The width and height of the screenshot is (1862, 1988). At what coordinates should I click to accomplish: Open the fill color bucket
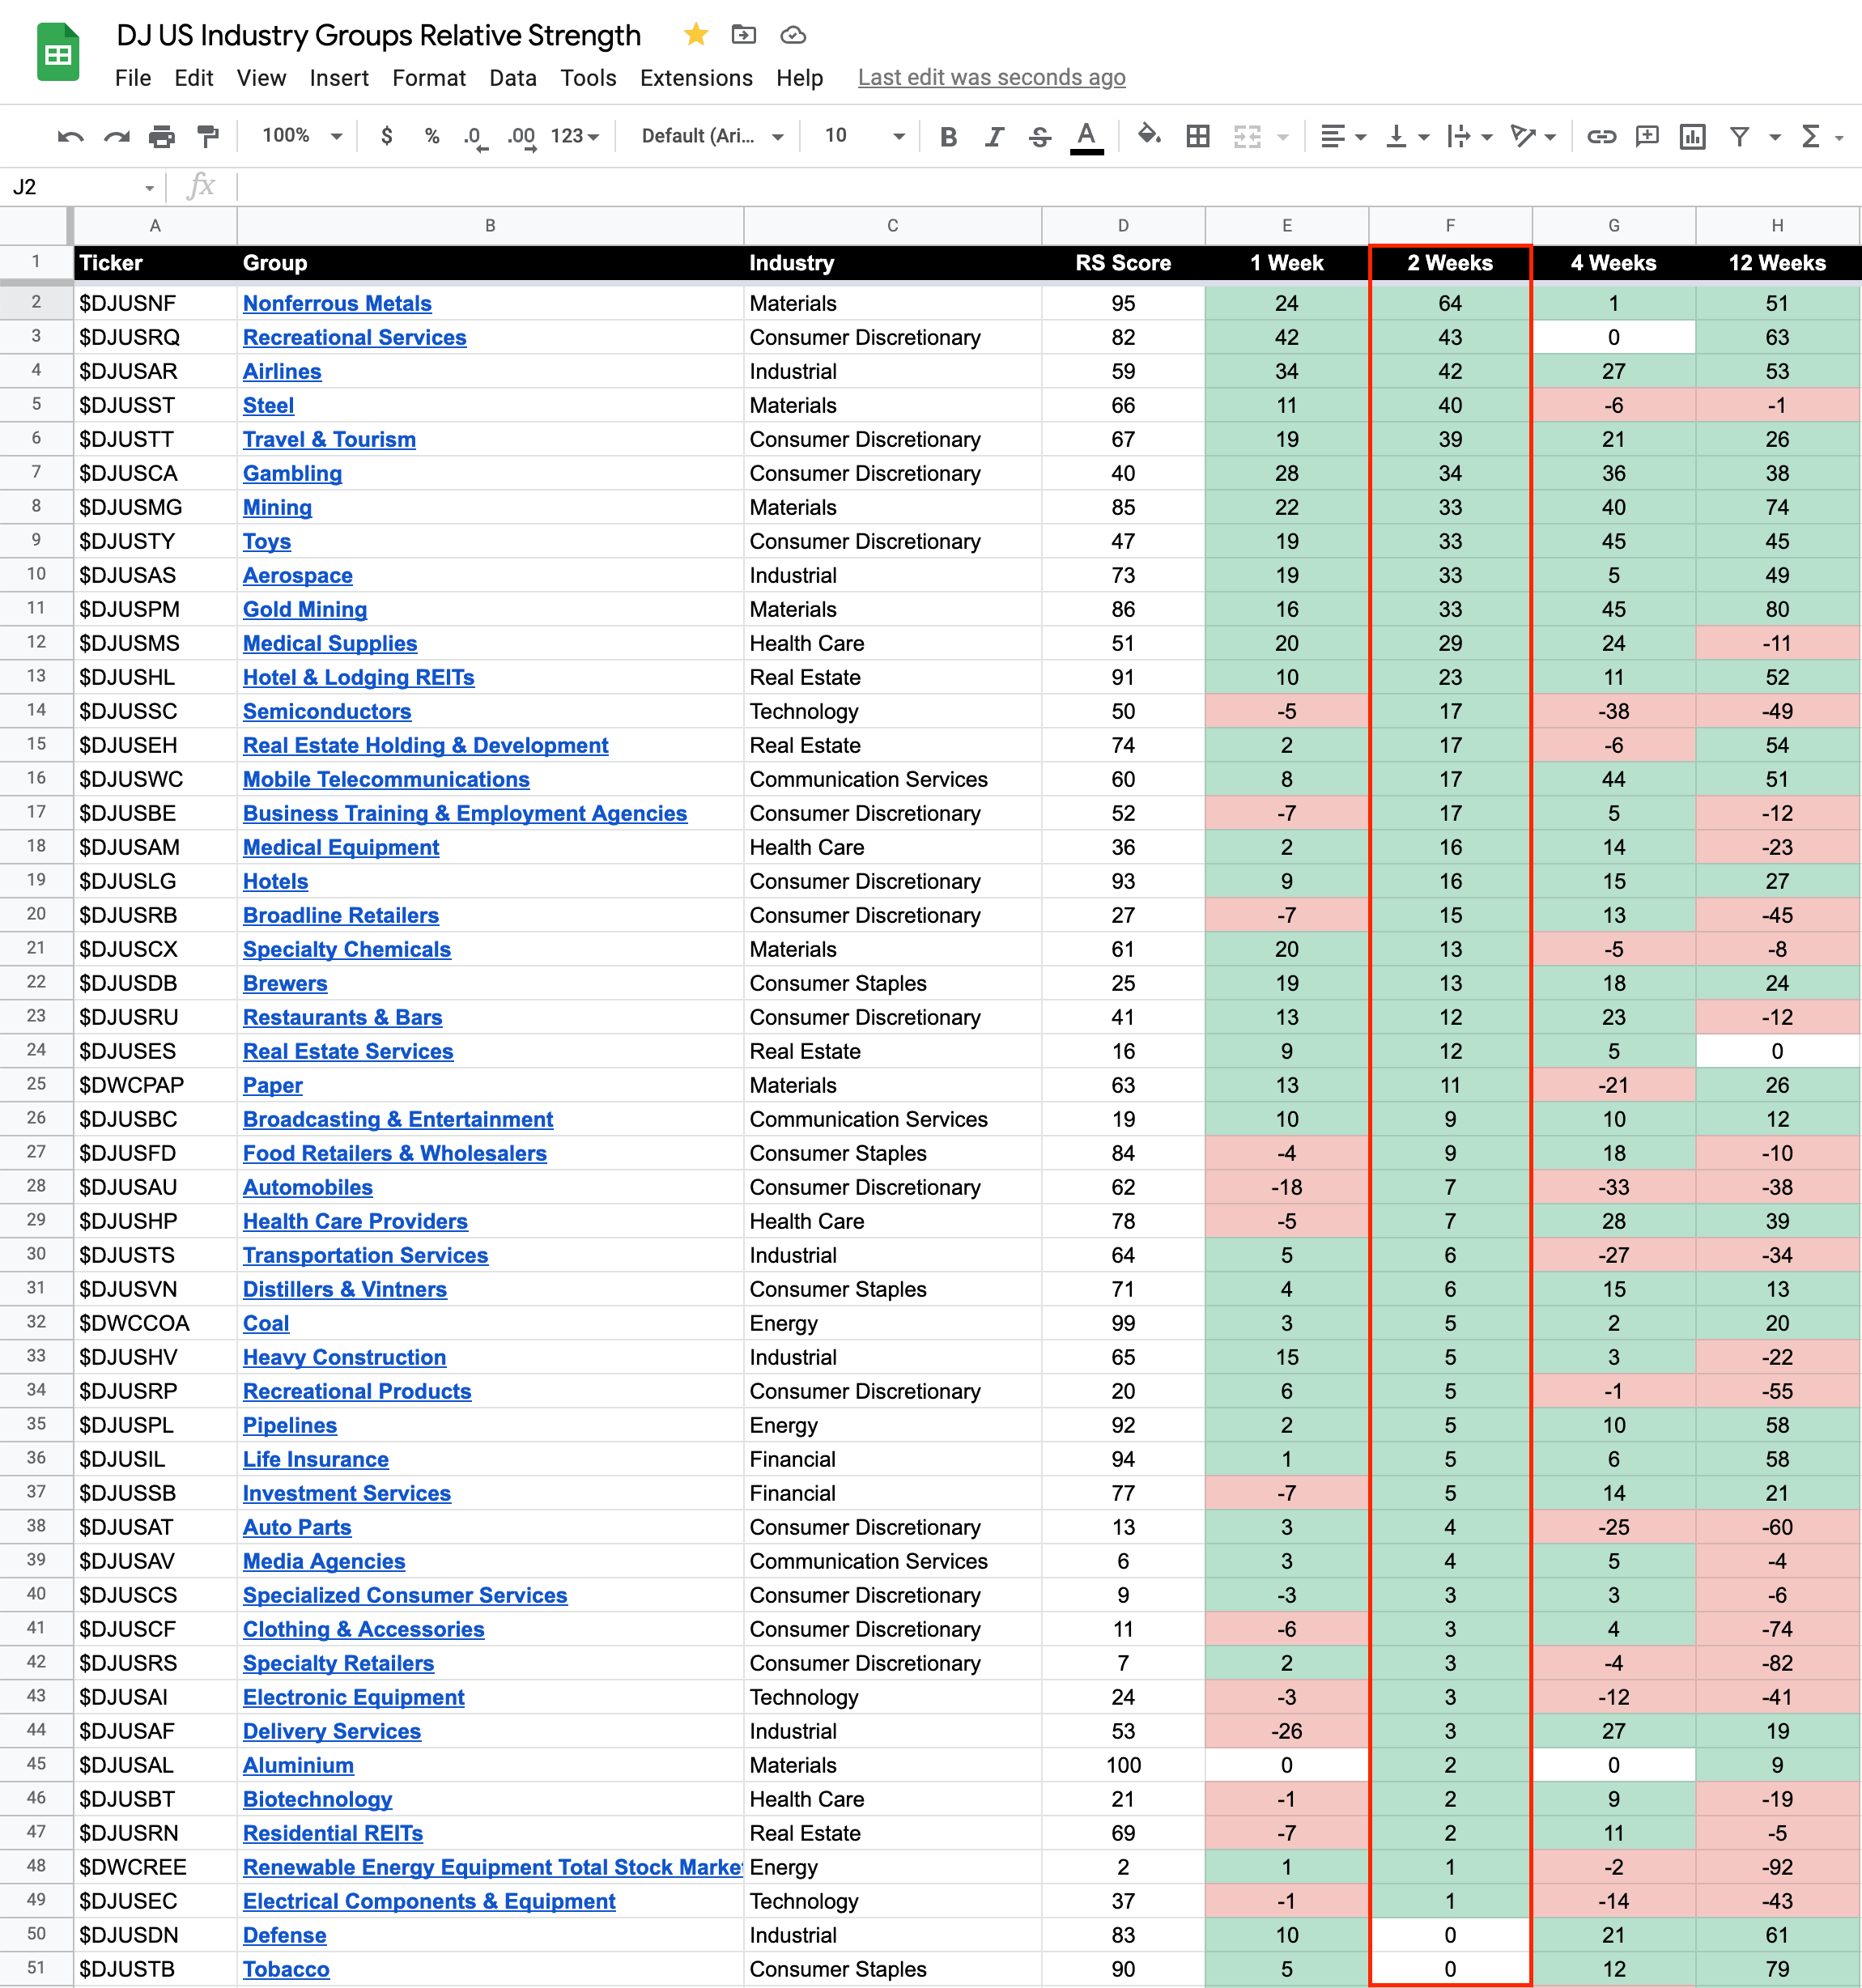click(1149, 135)
